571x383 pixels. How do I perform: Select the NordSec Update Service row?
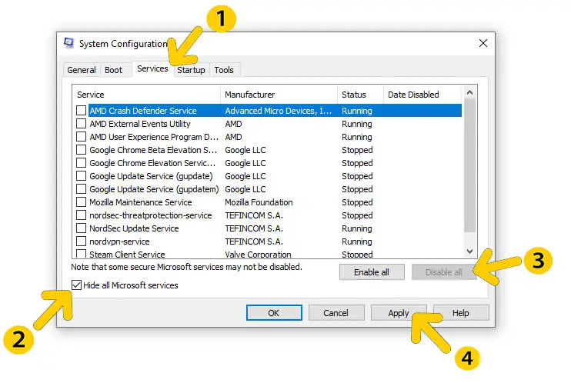coord(134,228)
